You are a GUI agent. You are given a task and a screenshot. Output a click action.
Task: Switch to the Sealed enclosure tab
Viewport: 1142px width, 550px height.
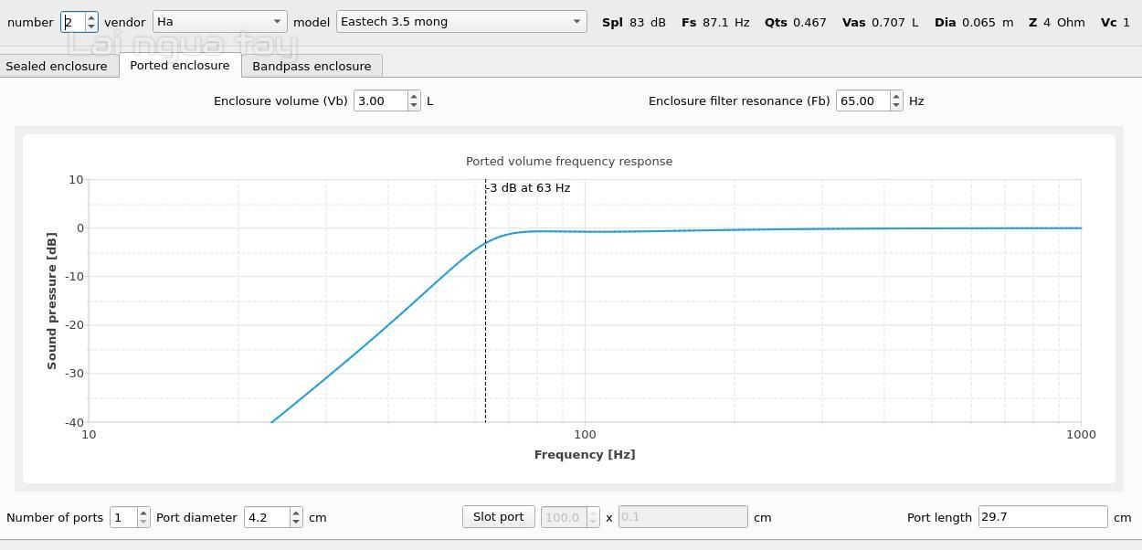57,66
